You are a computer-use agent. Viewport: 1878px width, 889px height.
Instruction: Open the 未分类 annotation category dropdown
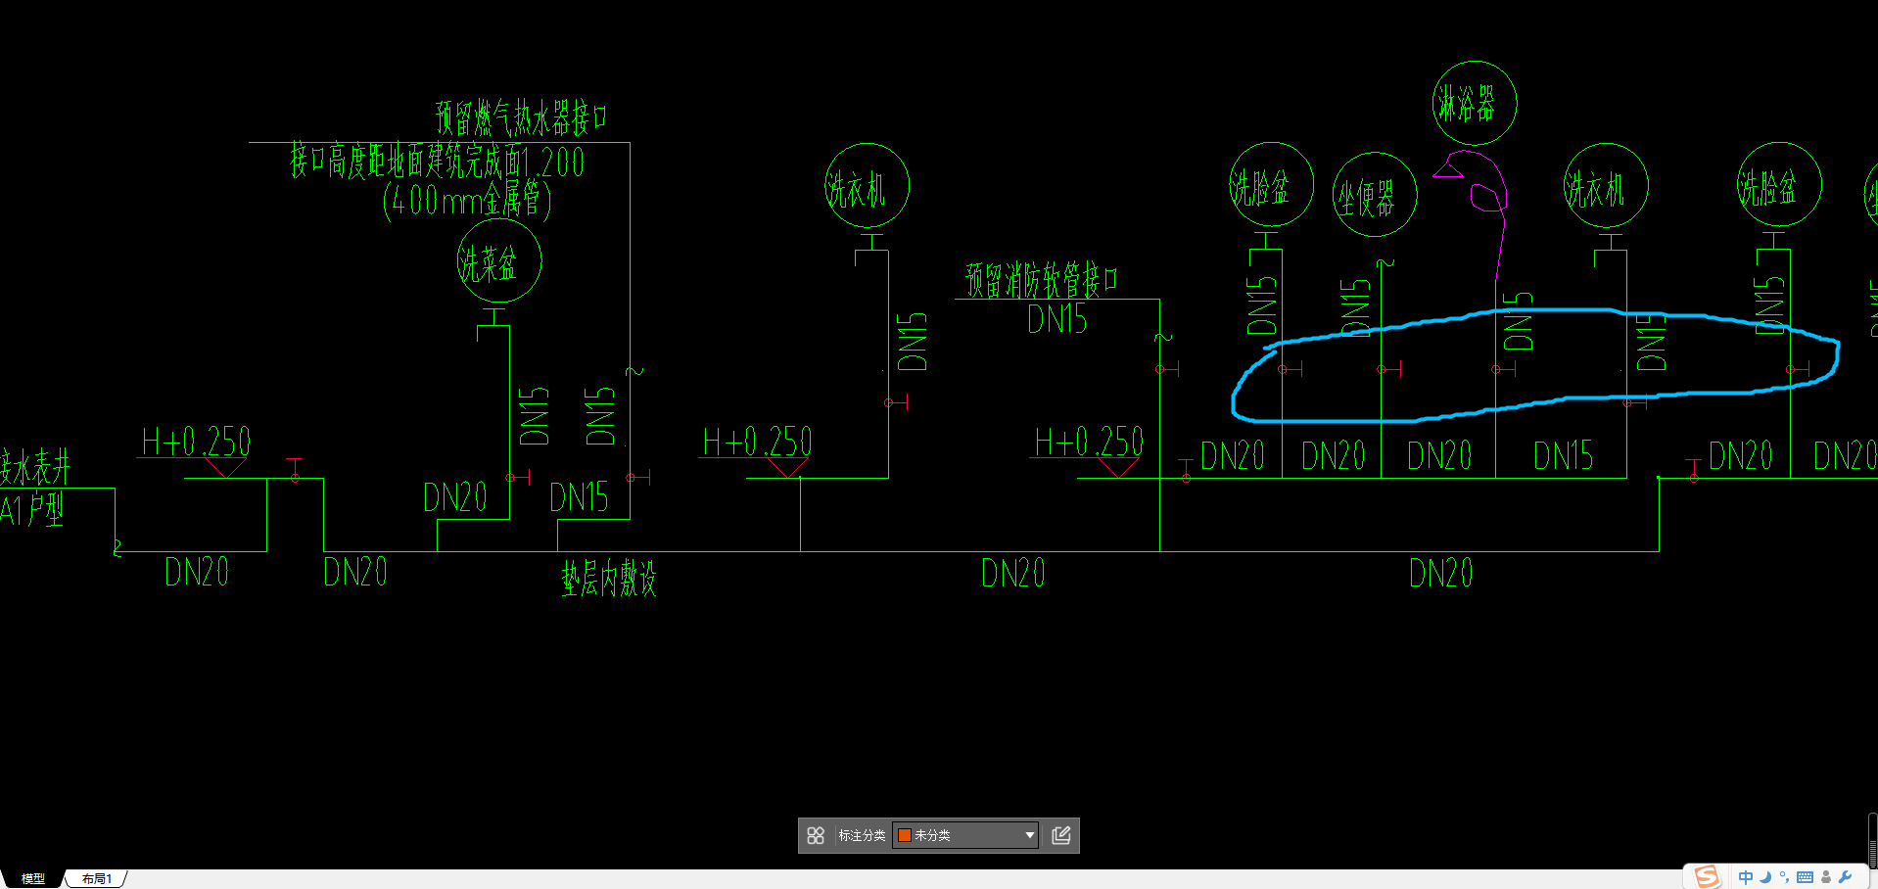[x=965, y=835]
